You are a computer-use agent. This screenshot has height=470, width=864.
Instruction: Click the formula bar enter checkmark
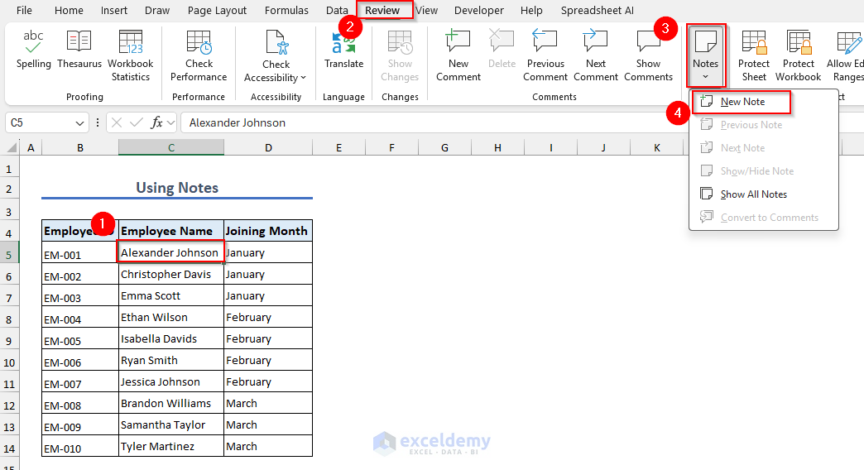click(136, 122)
